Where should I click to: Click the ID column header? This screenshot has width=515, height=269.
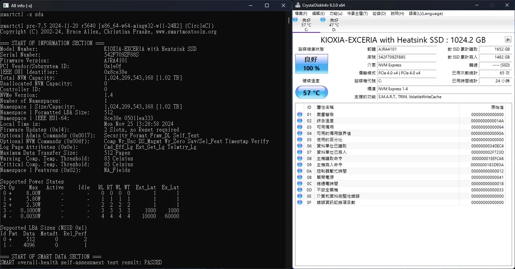(309, 107)
